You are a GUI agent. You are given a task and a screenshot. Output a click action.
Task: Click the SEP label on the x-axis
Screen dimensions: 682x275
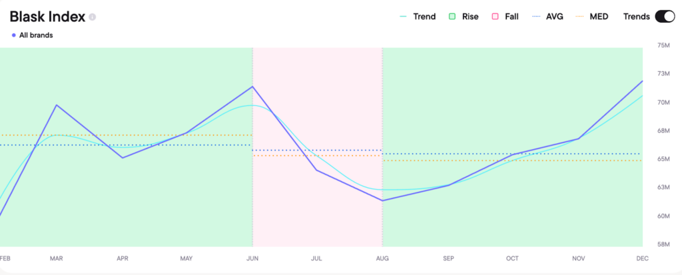click(448, 258)
